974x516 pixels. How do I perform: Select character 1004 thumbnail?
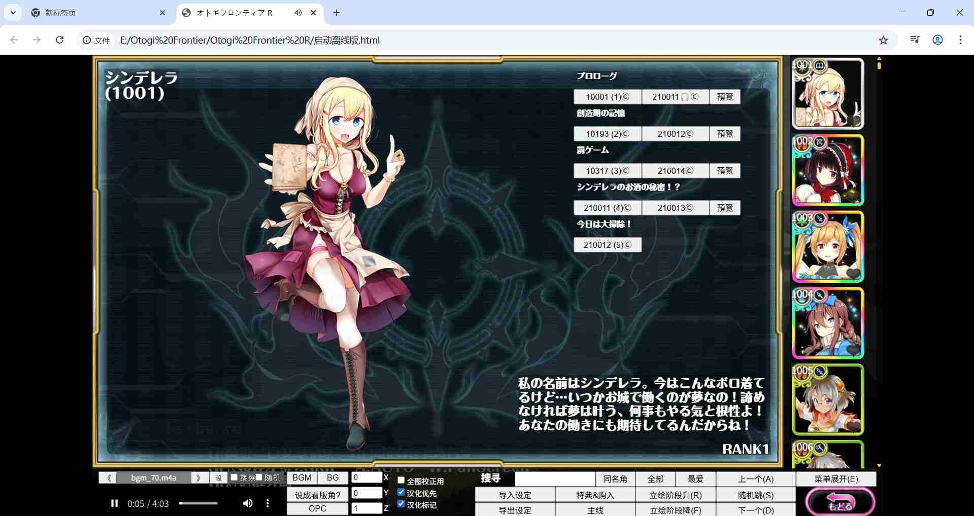coord(828,323)
